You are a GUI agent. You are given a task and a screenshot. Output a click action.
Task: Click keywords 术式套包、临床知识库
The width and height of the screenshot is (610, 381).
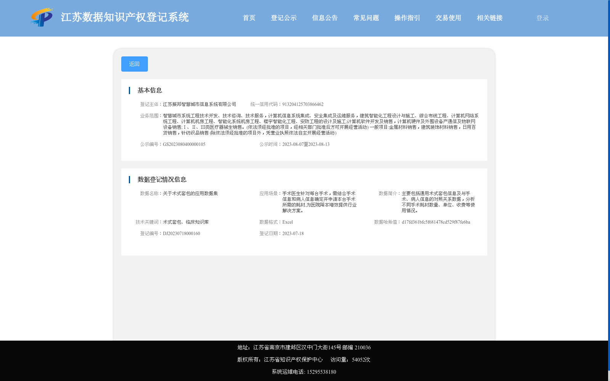186,222
